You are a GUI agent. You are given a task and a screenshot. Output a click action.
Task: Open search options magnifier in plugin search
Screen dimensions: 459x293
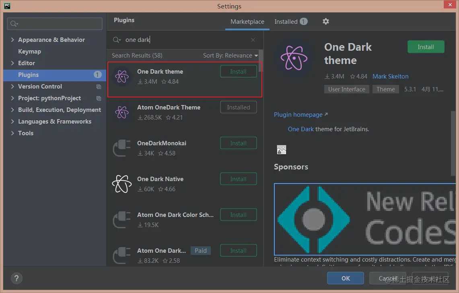(x=117, y=40)
